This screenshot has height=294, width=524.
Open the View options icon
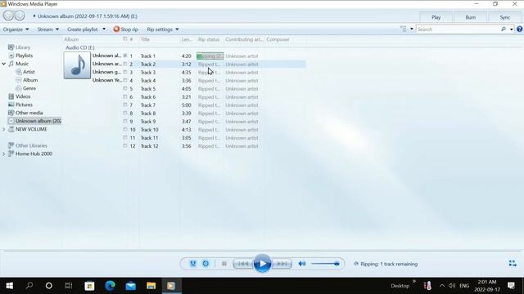click(404, 29)
